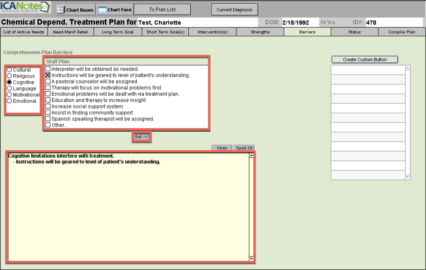Click the Create Custom Button button
The image size is (426, 270).
pos(364,59)
